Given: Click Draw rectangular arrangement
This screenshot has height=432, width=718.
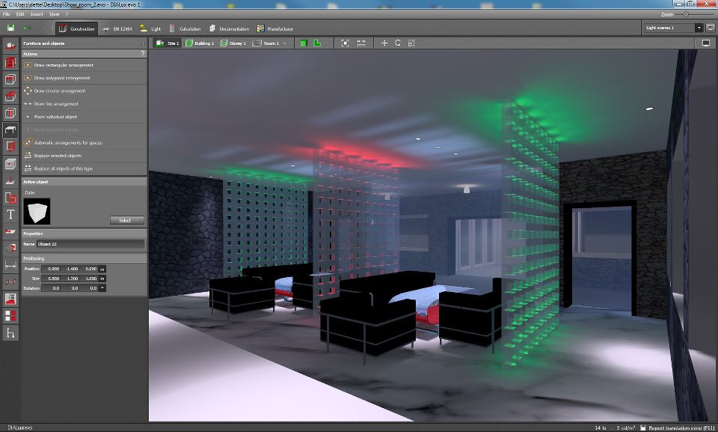Looking at the screenshot, I should coord(62,65).
